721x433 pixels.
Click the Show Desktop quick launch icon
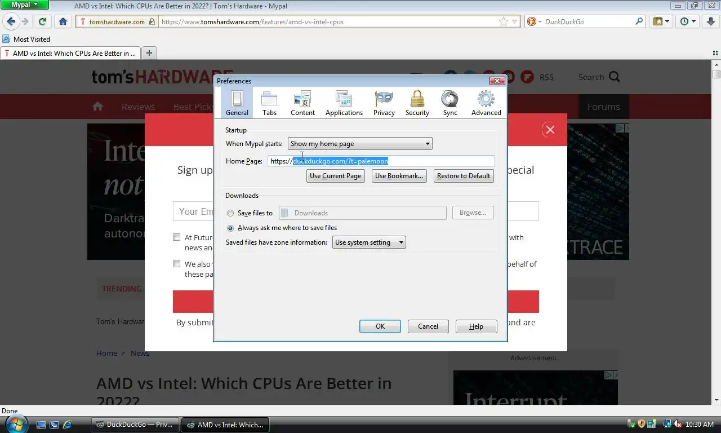tap(41, 425)
